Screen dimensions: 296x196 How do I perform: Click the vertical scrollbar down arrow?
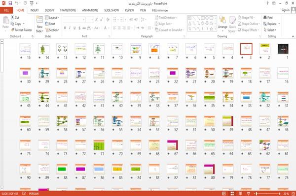click(2, 188)
